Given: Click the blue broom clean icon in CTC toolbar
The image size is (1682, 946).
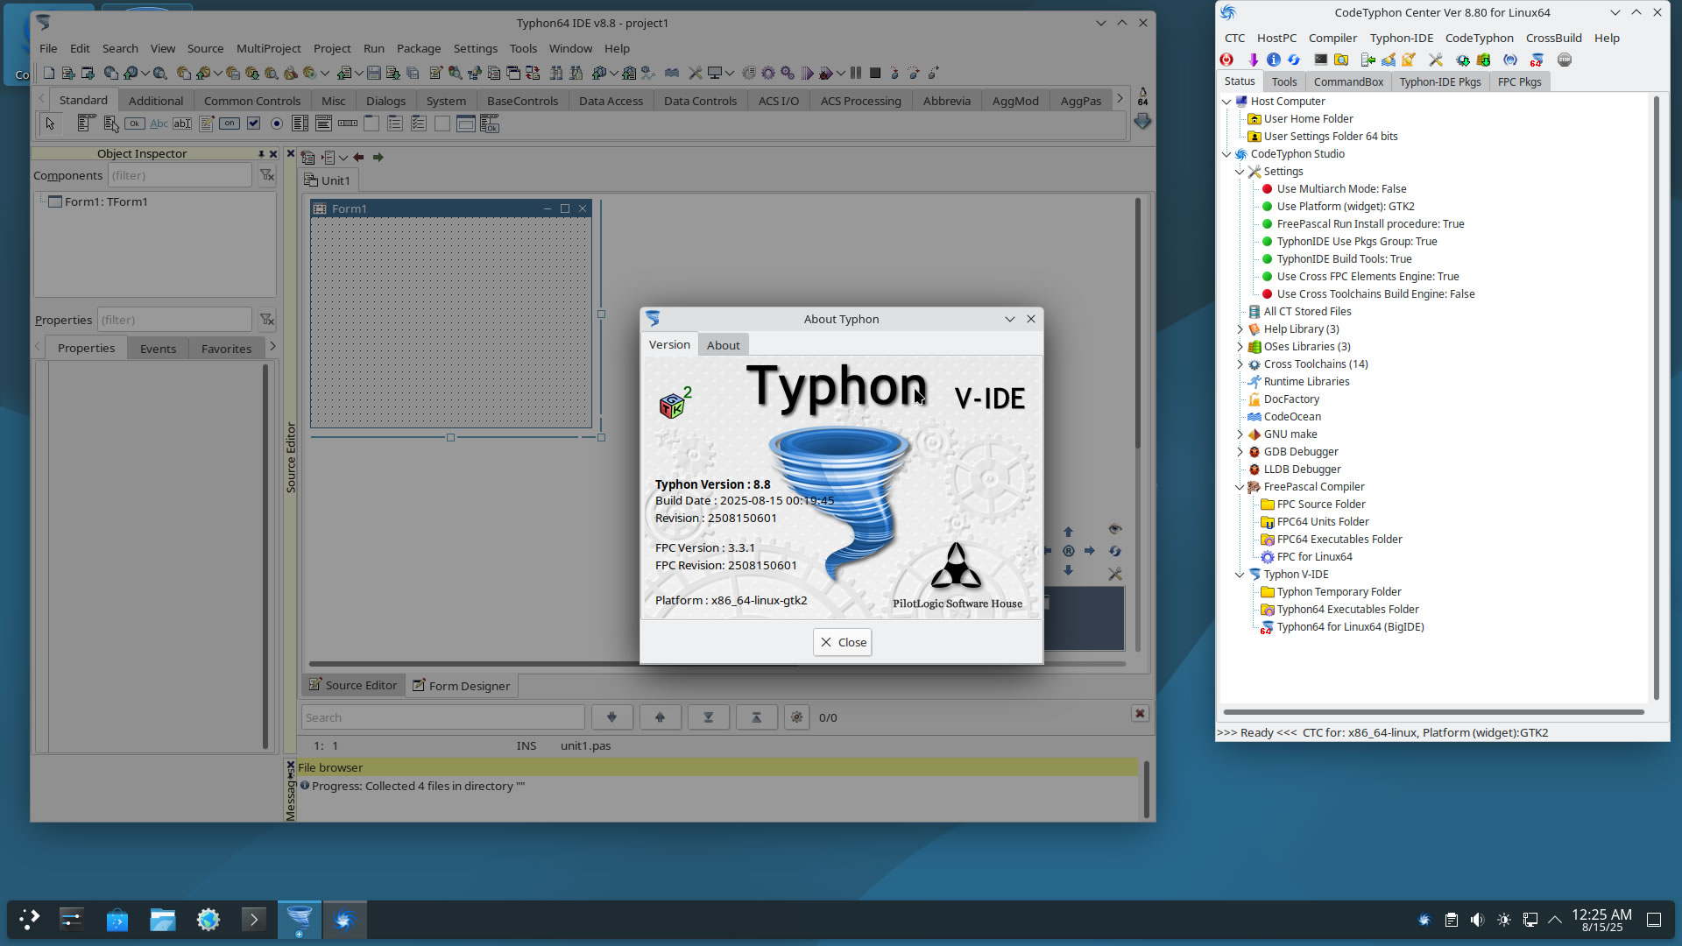Looking at the screenshot, I should [1389, 60].
